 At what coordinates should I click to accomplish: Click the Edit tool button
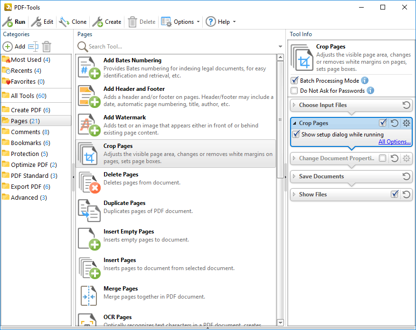point(42,22)
